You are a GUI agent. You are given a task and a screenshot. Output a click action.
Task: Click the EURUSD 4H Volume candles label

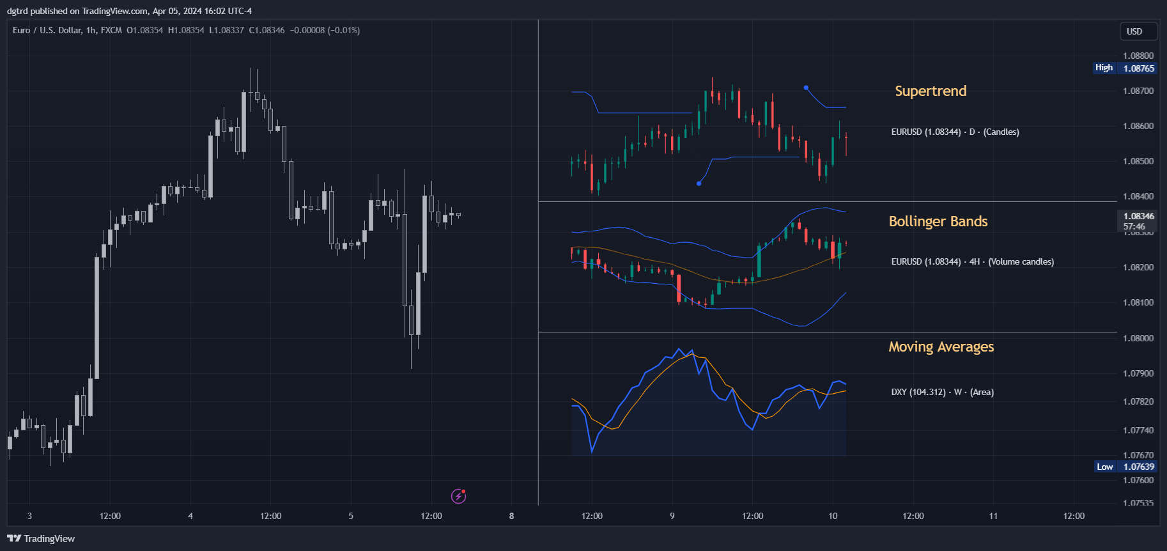click(973, 261)
